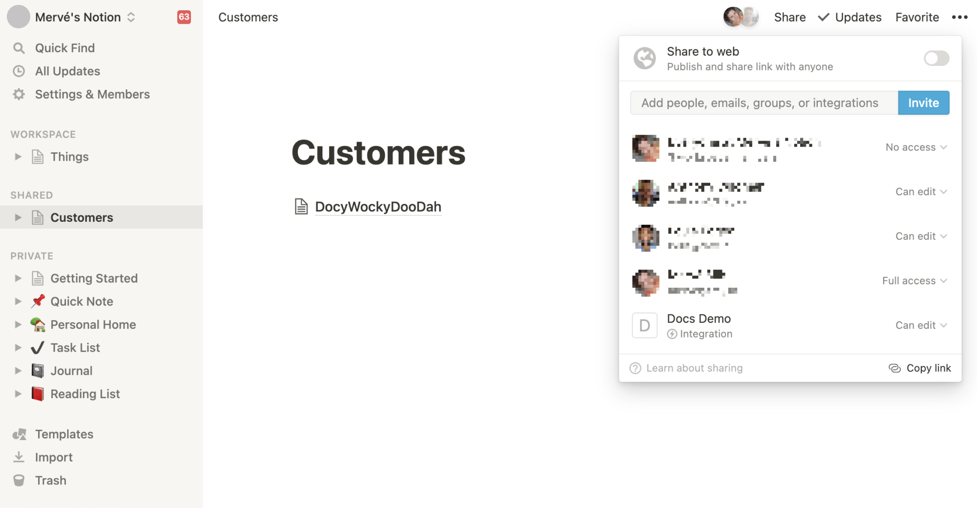
Task: Expand Reading List in the sidebar
Action: click(x=18, y=393)
